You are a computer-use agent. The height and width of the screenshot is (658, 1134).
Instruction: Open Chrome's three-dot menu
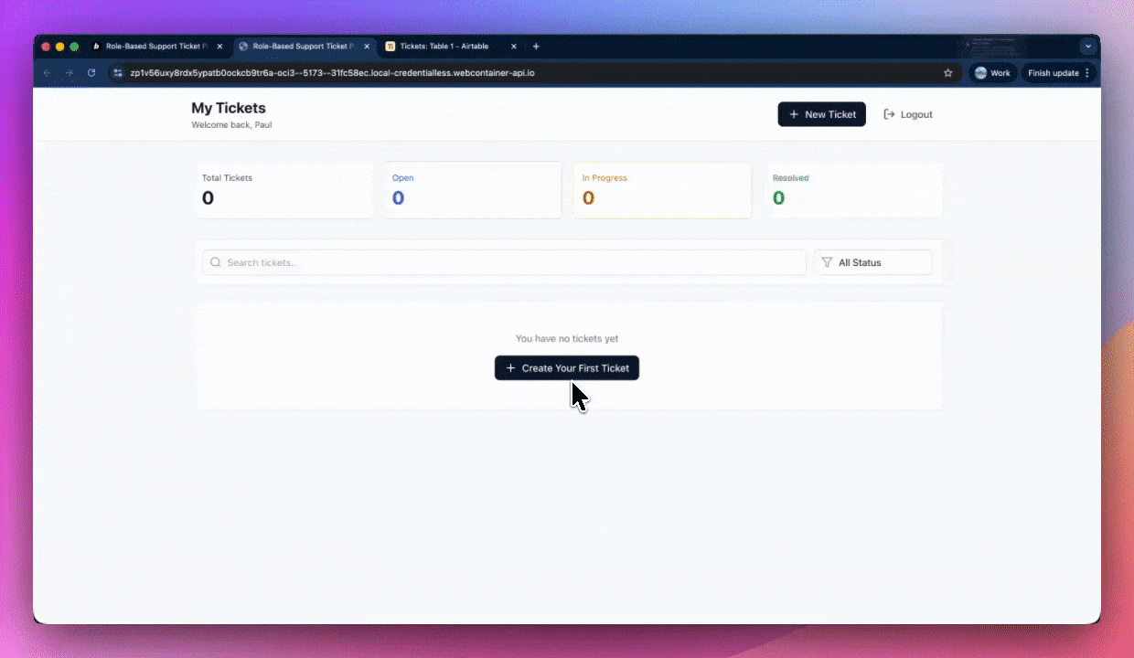click(x=1087, y=73)
